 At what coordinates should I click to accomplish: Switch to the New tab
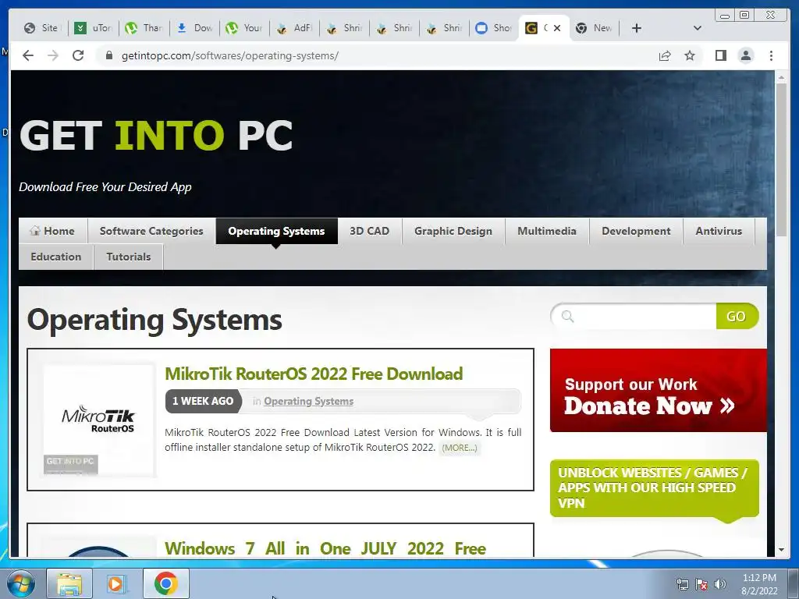point(594,28)
